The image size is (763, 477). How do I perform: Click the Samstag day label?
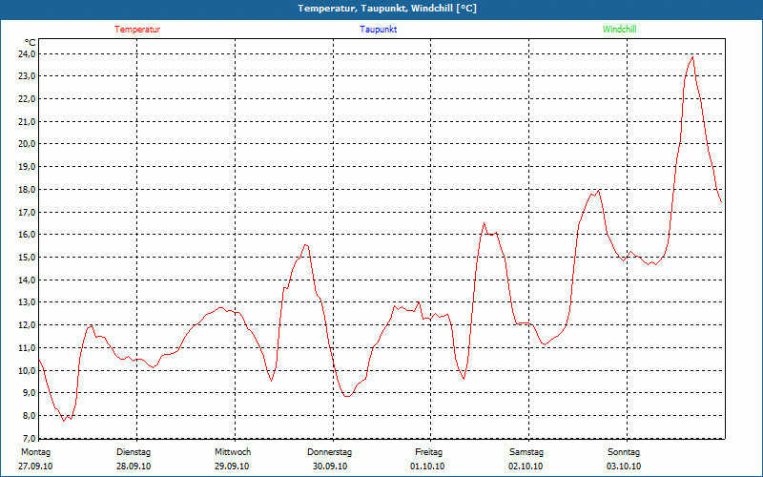point(526,452)
